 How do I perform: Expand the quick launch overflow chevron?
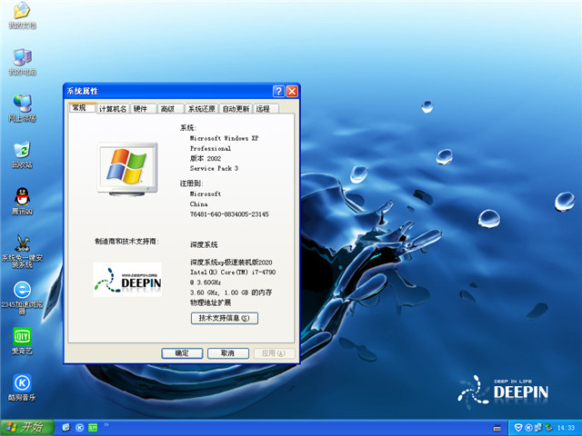point(106,425)
